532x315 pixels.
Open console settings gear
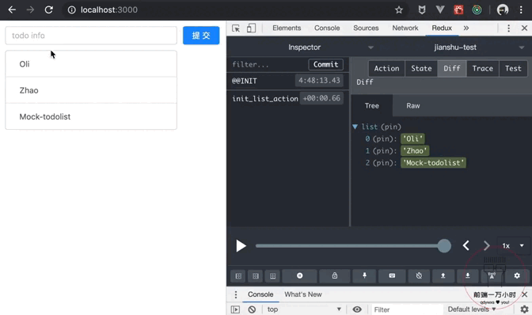point(524,309)
